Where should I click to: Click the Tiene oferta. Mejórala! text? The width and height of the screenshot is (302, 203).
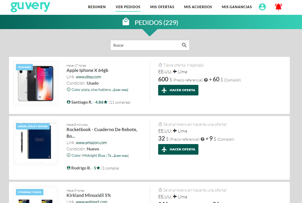point(184,65)
